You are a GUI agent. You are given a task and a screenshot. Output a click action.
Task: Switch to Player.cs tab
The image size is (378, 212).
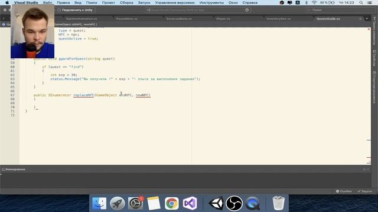223,19
